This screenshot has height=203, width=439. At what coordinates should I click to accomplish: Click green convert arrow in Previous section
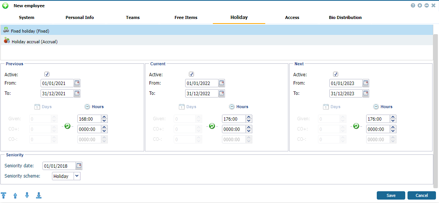click(68, 126)
